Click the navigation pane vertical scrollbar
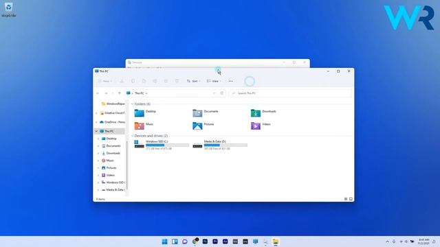Screen dimensions: 440x247 (127, 165)
